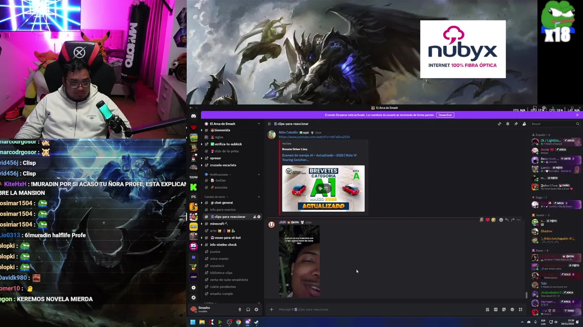This screenshot has height=327, width=583.
Task: Open Annie member profile in member list
Action: point(556,150)
